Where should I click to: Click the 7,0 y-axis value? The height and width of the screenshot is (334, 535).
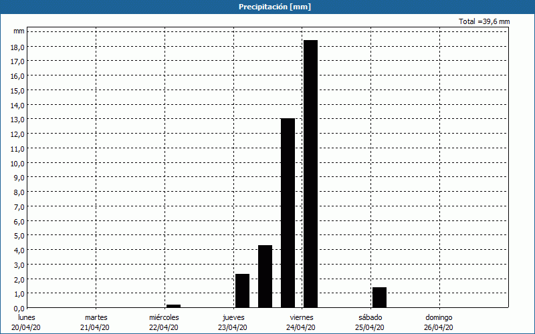pyautogui.click(x=19, y=207)
